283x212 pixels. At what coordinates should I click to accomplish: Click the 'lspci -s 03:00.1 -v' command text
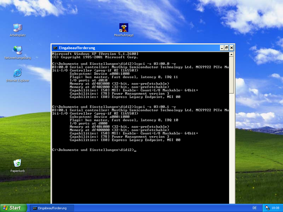155,107
